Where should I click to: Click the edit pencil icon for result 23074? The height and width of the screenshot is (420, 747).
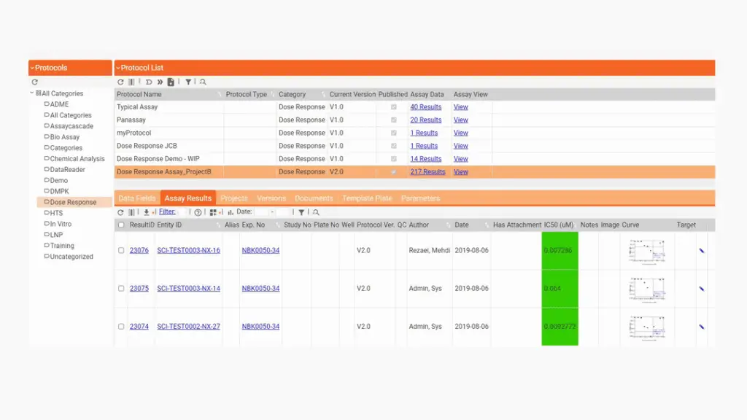(x=701, y=327)
